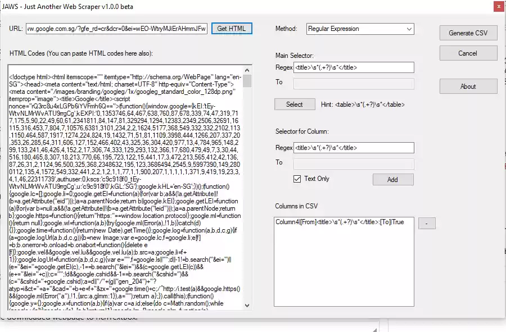Click the Main Selector Regex field
The width and height of the screenshot is (506, 332).
point(354,67)
